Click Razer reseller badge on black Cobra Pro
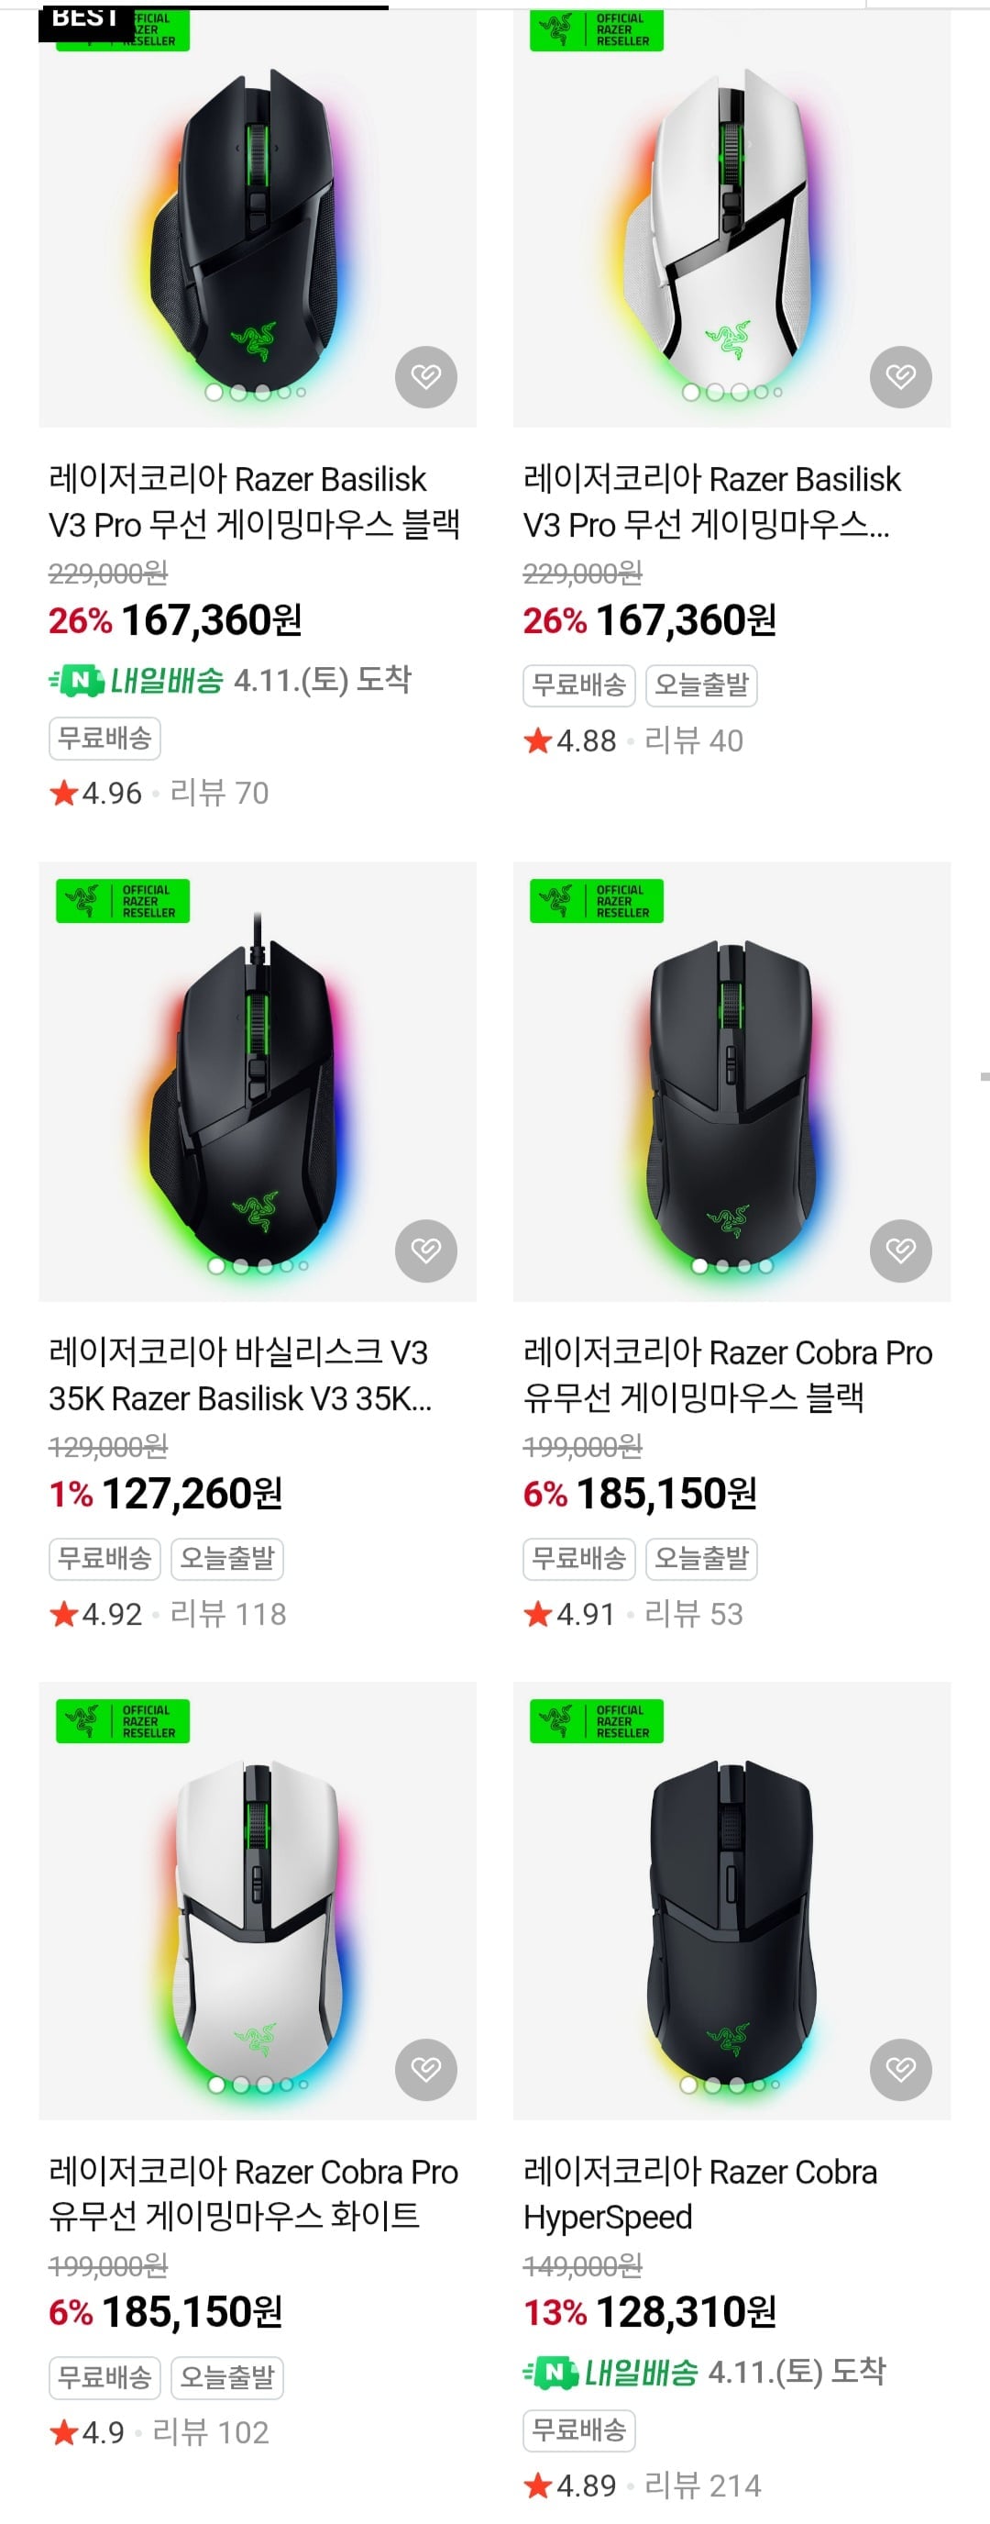This screenshot has height=2524, width=990. point(597,900)
